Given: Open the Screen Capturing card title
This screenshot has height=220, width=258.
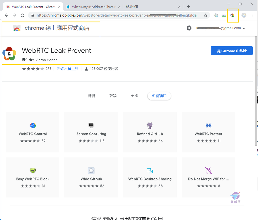Looking at the screenshot, I should (91, 134).
